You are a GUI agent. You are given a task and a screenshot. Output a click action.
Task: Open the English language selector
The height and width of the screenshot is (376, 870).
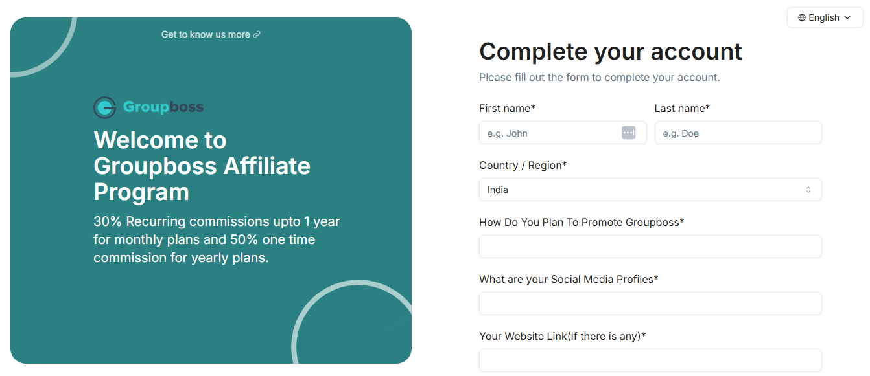[825, 17]
